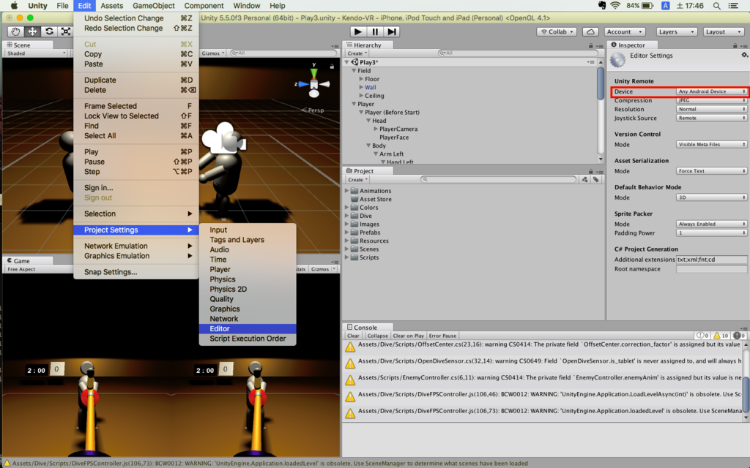Expand the Animations folder in Project

click(346, 191)
